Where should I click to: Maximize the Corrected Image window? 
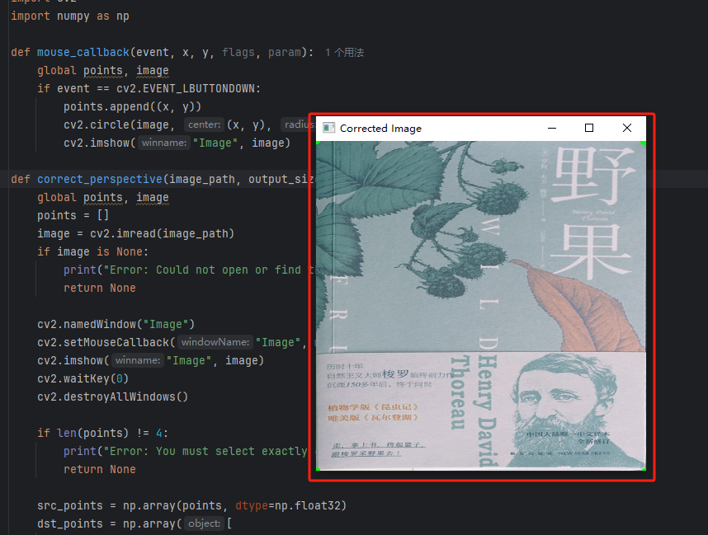(x=589, y=128)
